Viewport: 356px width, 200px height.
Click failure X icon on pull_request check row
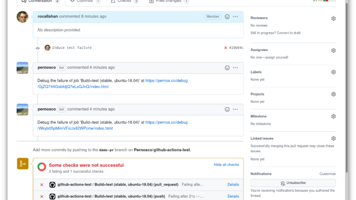tap(42, 184)
